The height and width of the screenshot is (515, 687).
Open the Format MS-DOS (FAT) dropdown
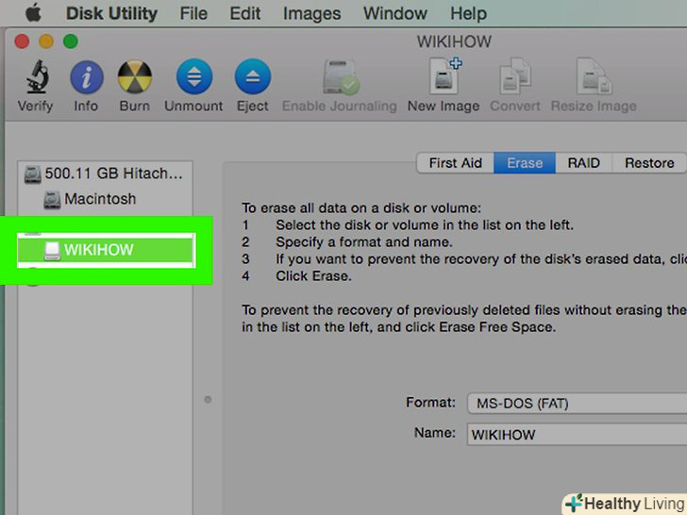click(577, 404)
